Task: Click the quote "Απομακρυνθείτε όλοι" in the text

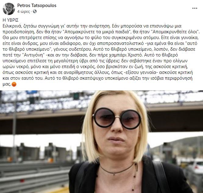Action: pos(175,32)
